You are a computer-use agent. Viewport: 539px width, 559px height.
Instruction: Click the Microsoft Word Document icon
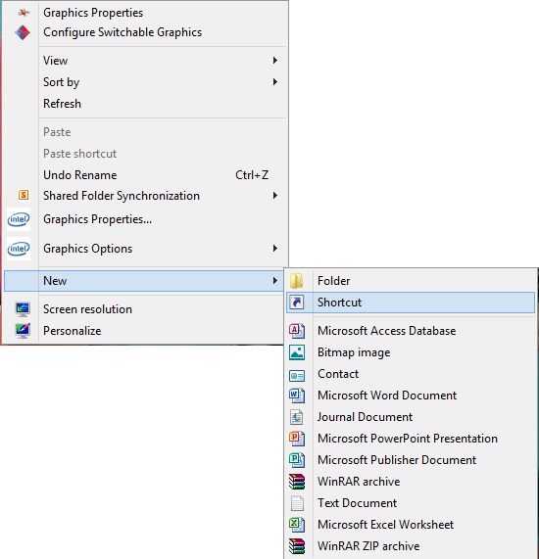(x=297, y=396)
